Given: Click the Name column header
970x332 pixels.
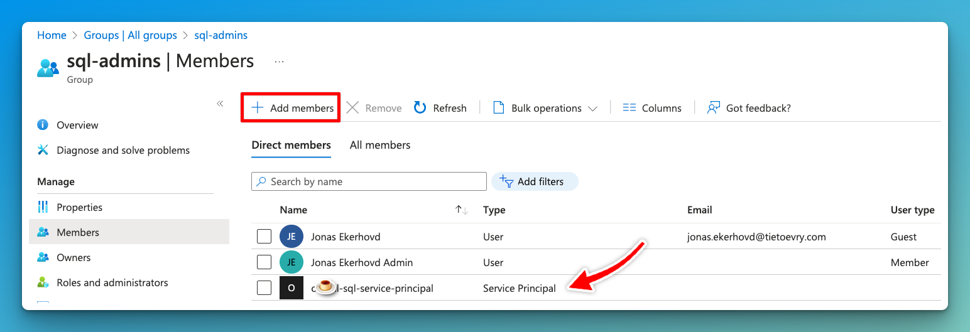Looking at the screenshot, I should (293, 210).
